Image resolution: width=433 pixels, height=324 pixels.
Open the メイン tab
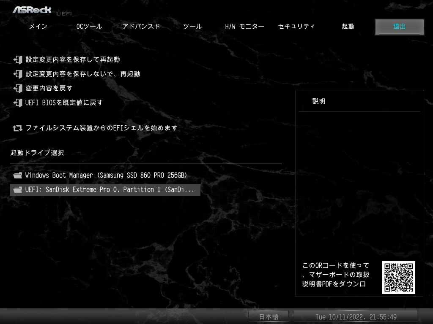click(x=38, y=27)
